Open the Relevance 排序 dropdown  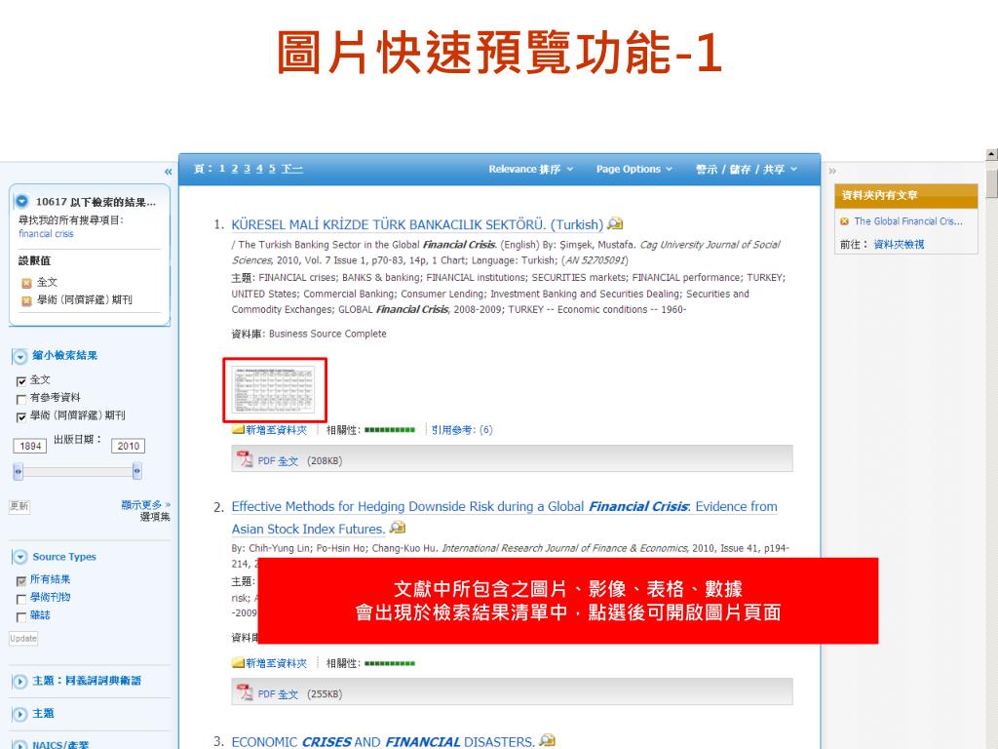point(531,170)
